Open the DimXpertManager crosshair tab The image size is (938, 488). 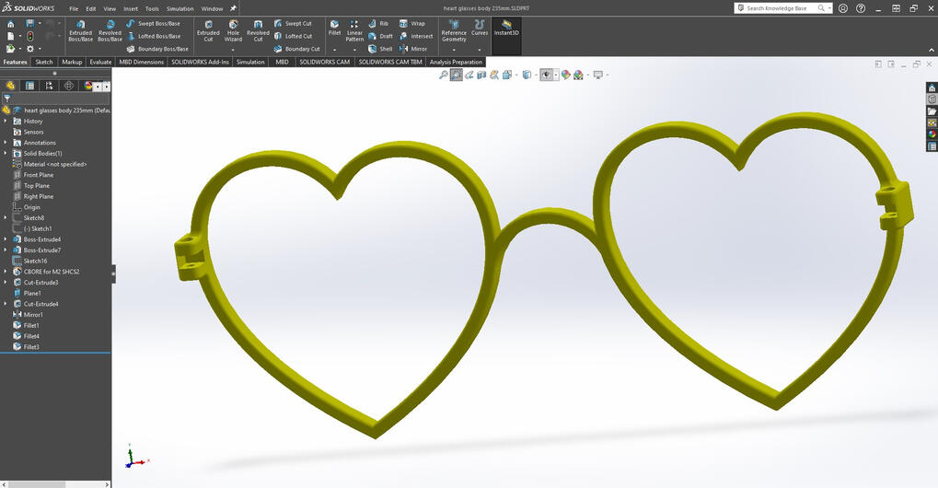[x=69, y=87]
